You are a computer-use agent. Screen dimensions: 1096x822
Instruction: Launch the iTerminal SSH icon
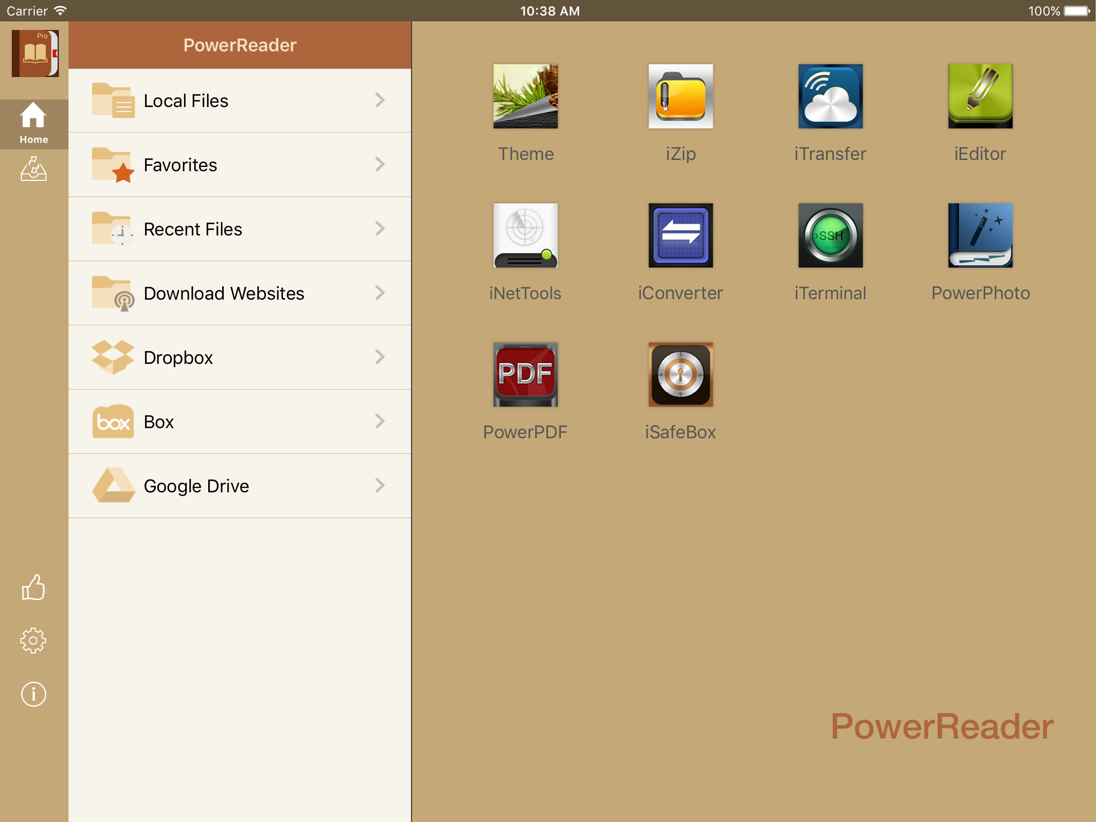830,235
